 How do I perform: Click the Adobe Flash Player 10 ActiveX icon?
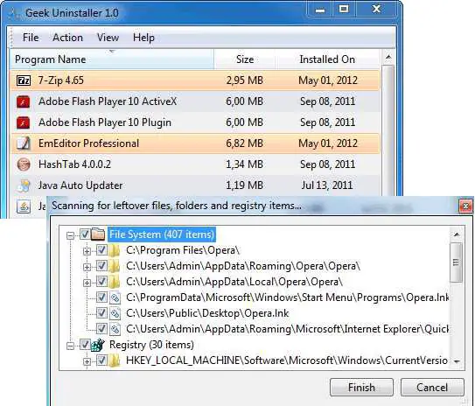24,101
